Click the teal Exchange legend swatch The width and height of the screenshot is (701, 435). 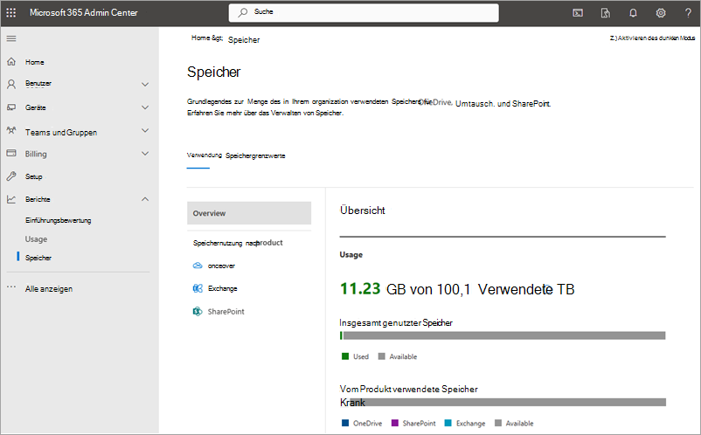pos(448,423)
